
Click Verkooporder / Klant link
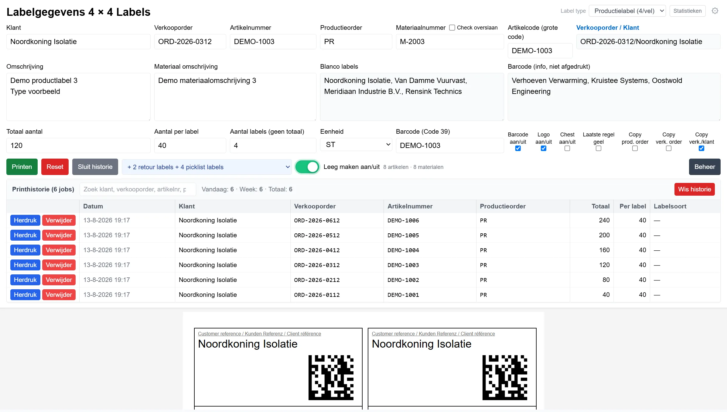tap(608, 28)
